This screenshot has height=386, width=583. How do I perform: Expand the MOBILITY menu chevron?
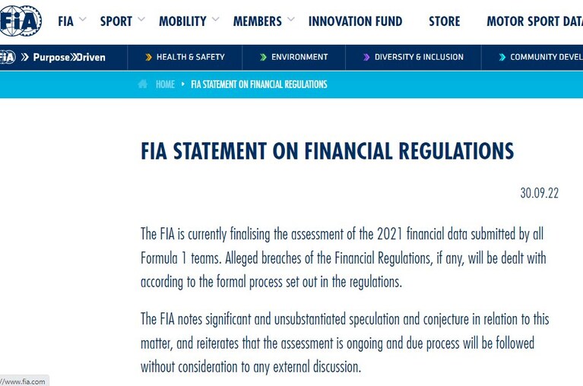[x=215, y=19]
